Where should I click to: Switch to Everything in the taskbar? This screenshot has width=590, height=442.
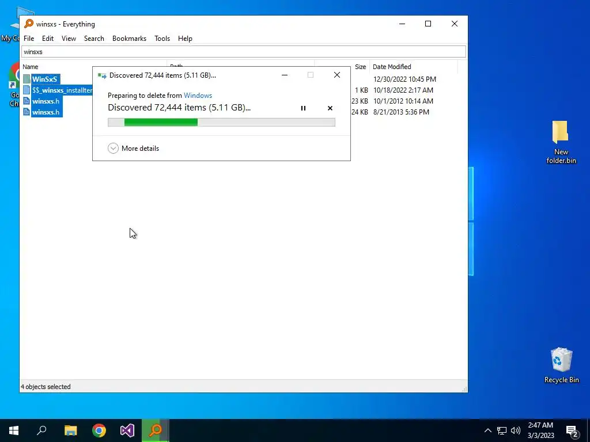click(156, 430)
